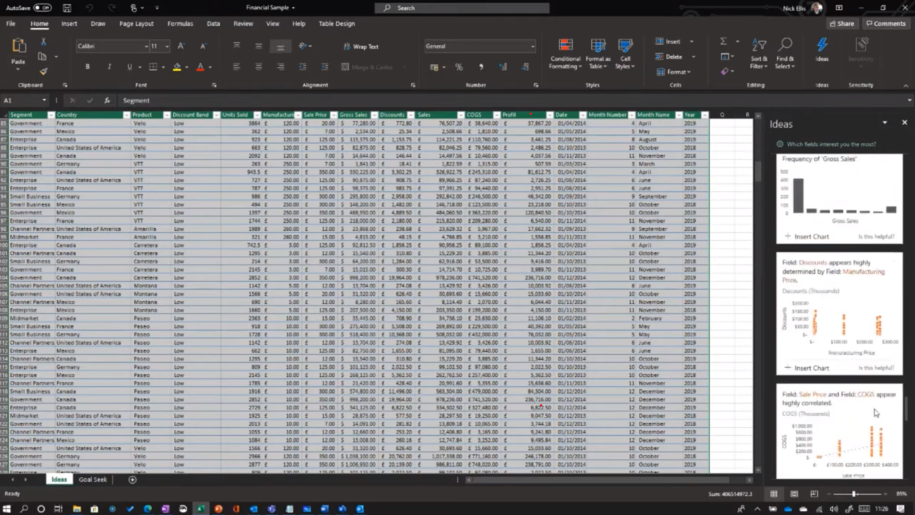Expand the Calibri font name dropdown
915x515 pixels.
tap(146, 47)
